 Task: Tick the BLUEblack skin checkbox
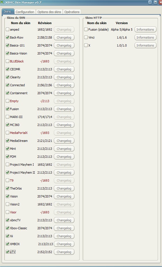(x=7, y=61)
